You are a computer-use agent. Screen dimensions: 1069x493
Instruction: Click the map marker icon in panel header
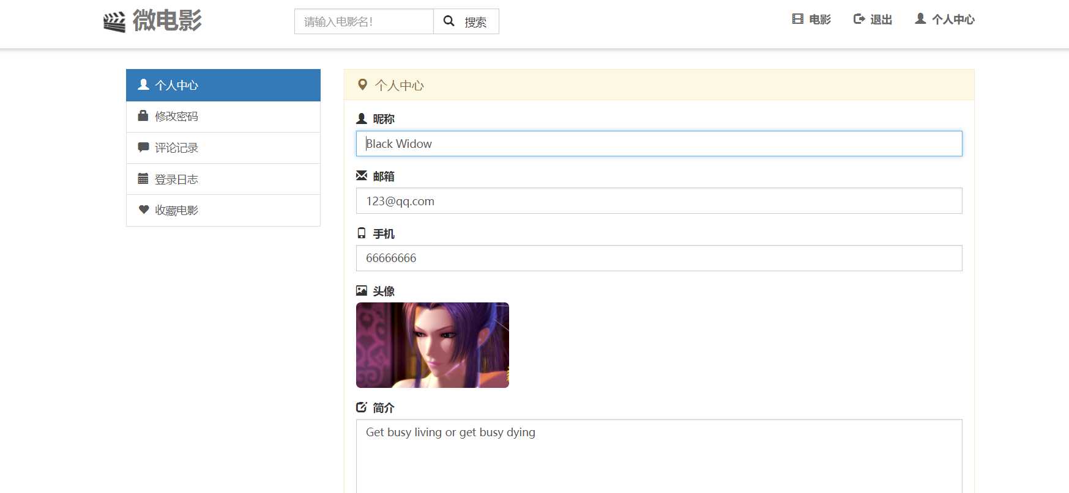click(362, 85)
